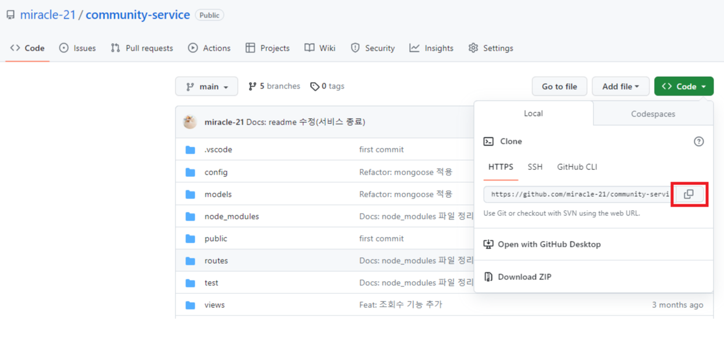Image resolution: width=724 pixels, height=337 pixels.
Task: Click the .vscode folder icon
Action: coord(190,150)
